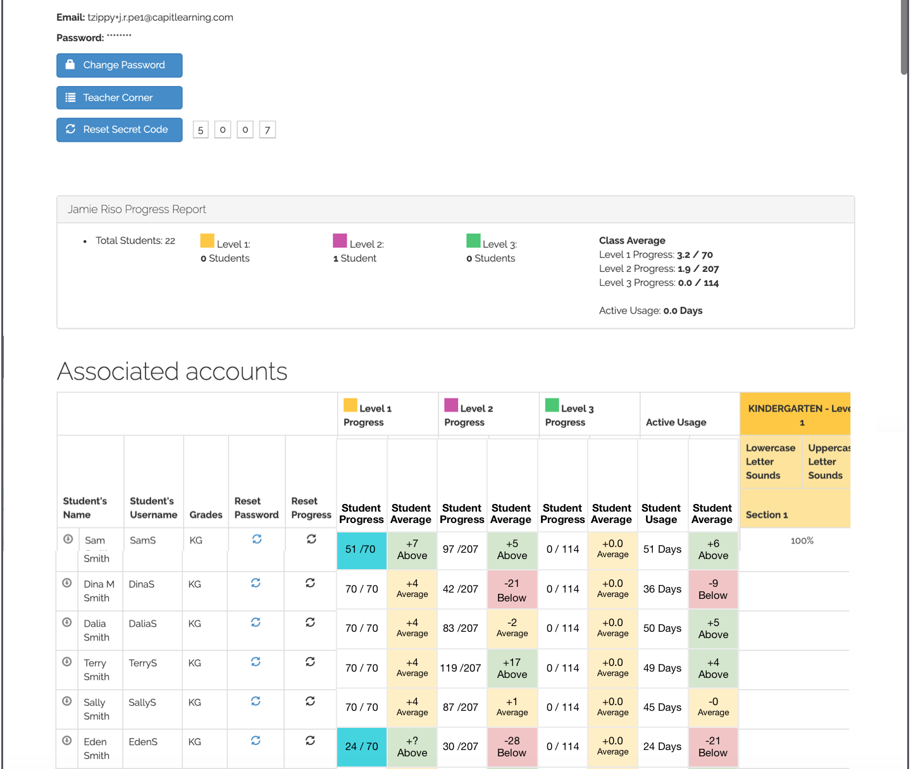Click Sam's 51 Days usage cell
The image size is (911, 769).
coord(662,550)
